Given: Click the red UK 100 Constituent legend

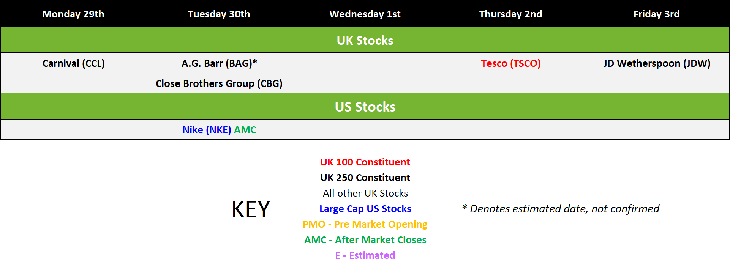Looking at the screenshot, I should coord(365,162).
